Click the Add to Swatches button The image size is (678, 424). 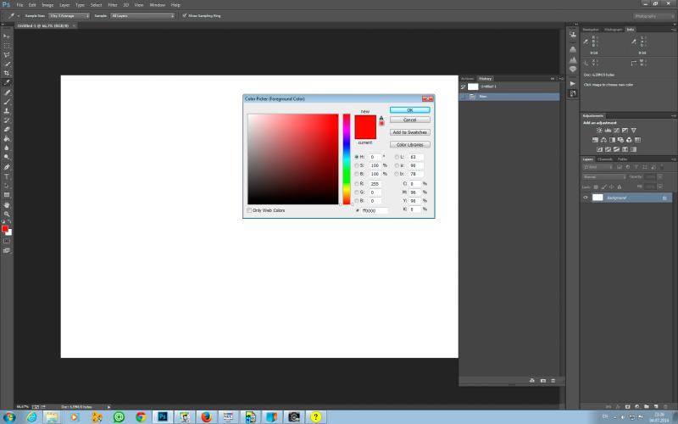(410, 132)
